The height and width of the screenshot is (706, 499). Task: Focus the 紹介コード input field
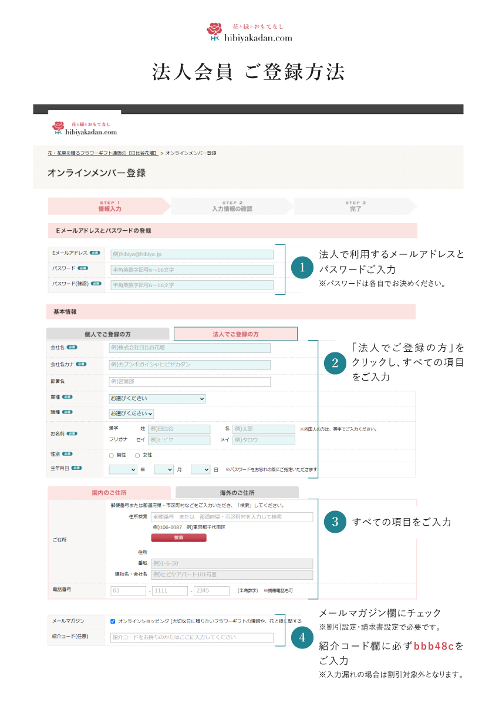pyautogui.click(x=192, y=637)
